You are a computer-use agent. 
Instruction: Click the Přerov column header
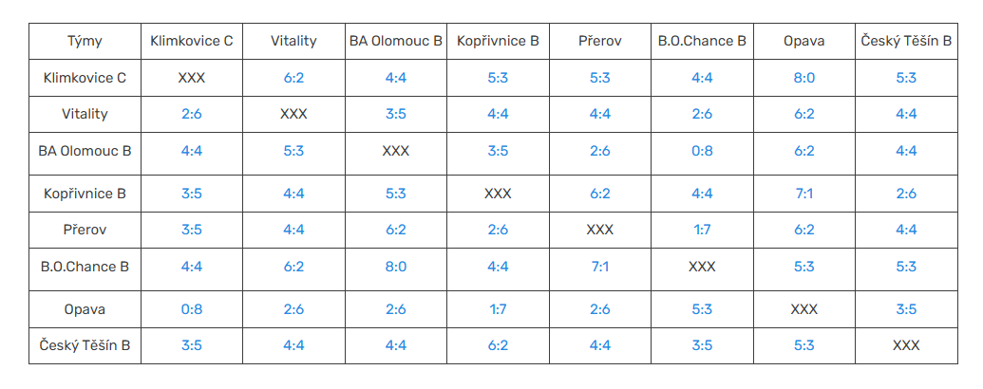pyautogui.click(x=599, y=41)
